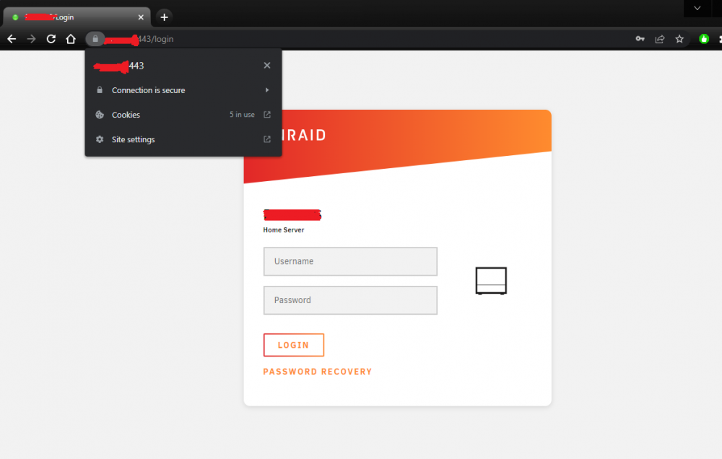Expand the connection details arrow
This screenshot has height=459, width=722.
click(267, 90)
